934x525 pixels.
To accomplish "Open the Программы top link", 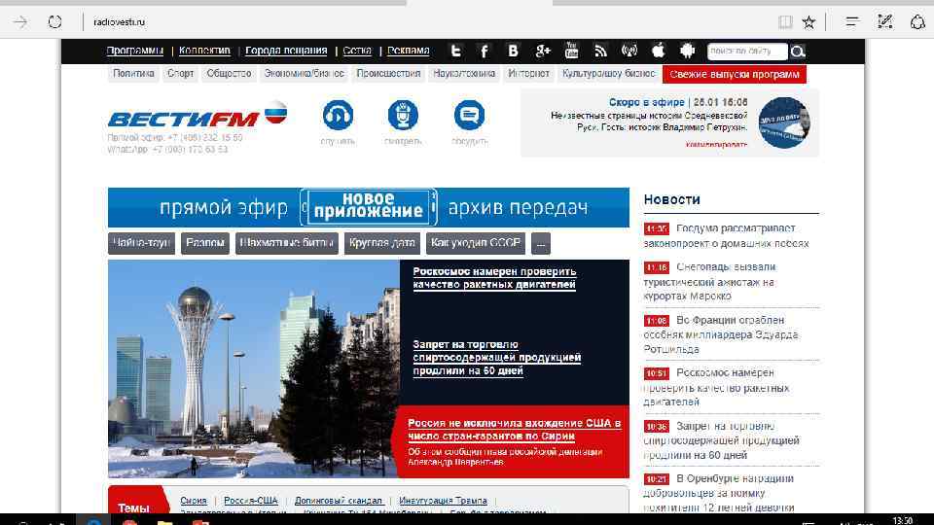I will point(134,51).
